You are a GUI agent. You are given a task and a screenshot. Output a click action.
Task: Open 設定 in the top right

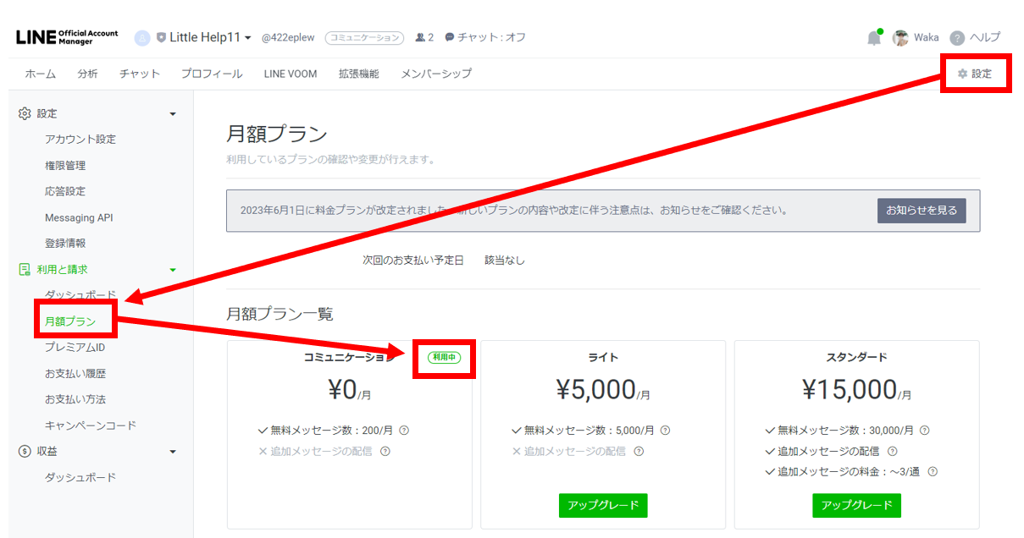(975, 74)
